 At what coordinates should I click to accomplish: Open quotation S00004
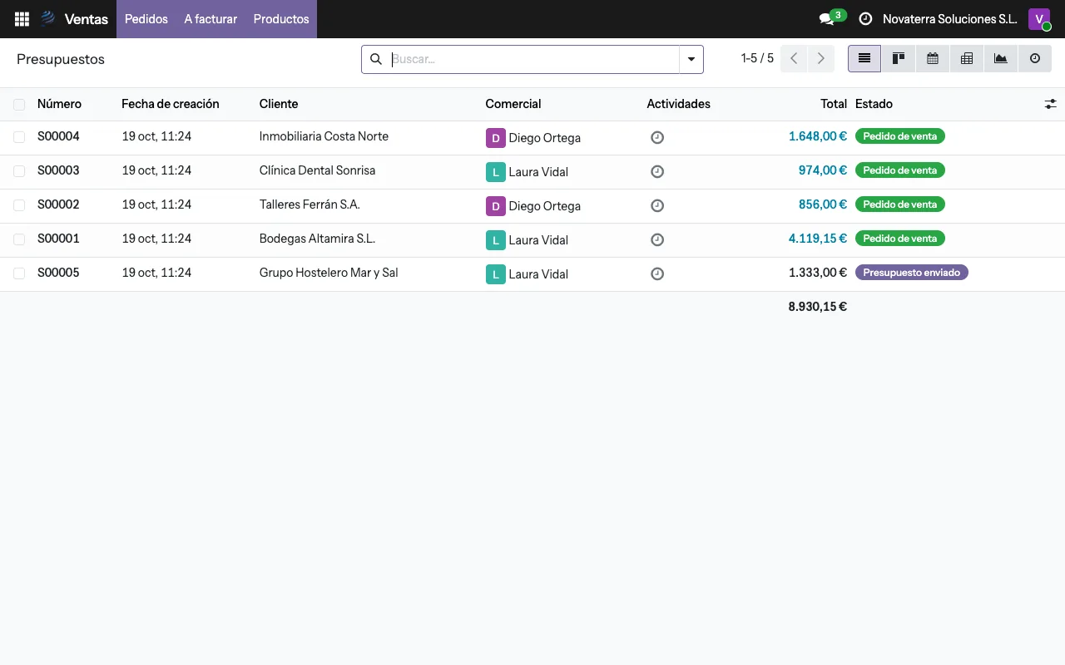click(58, 136)
